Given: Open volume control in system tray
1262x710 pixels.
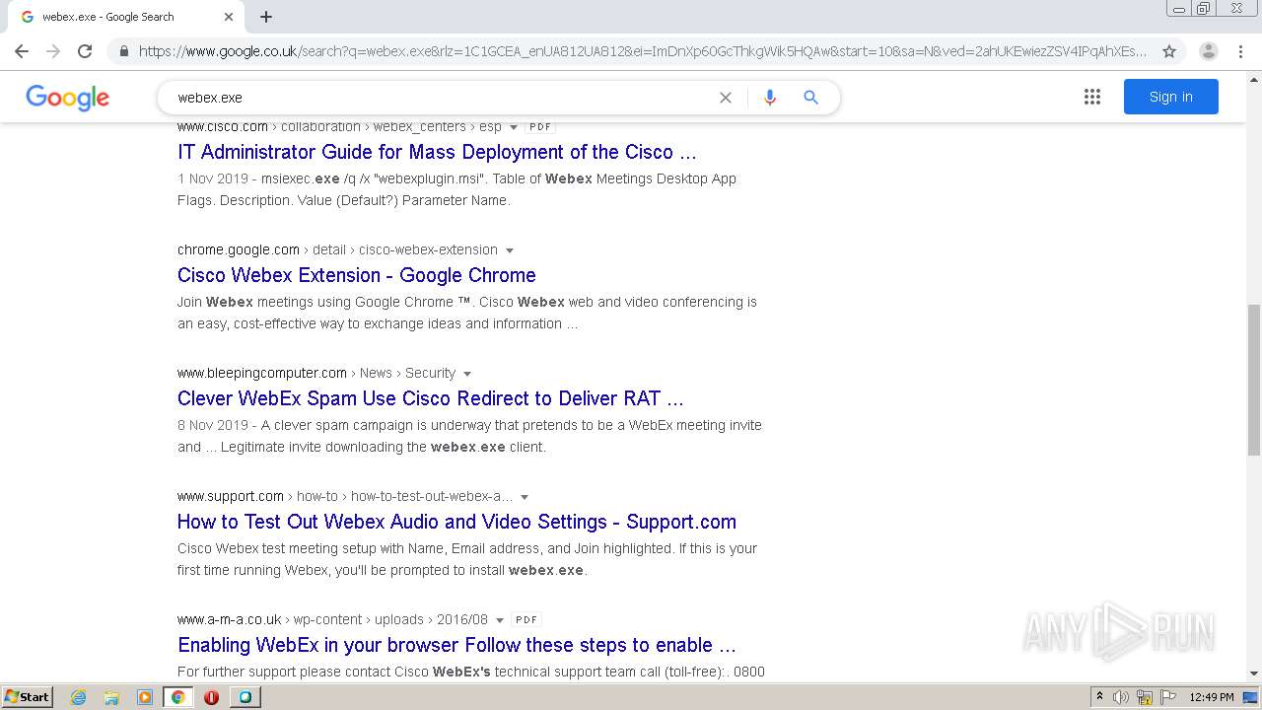Looking at the screenshot, I should coord(1121,697).
